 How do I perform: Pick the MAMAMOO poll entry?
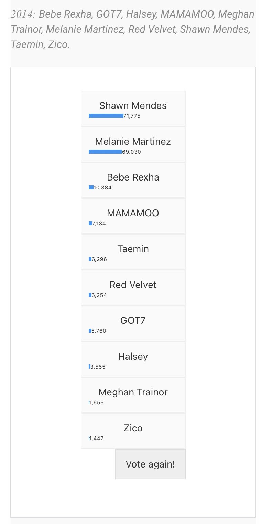[133, 216]
